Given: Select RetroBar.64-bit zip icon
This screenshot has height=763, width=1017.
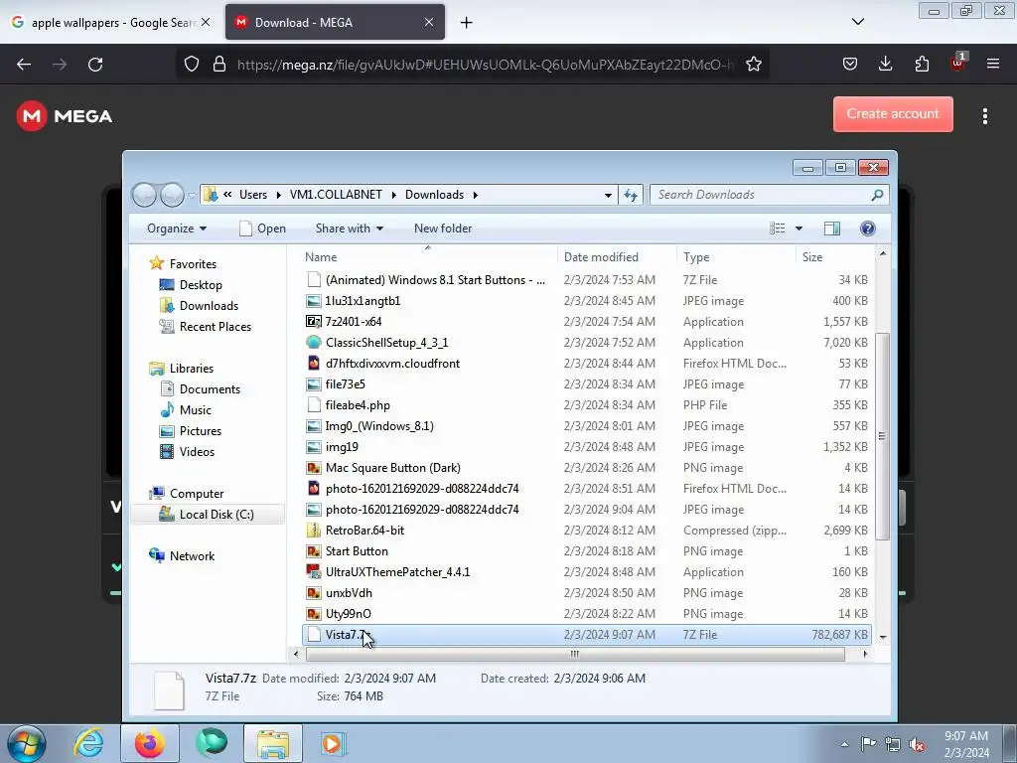Looking at the screenshot, I should point(313,531).
